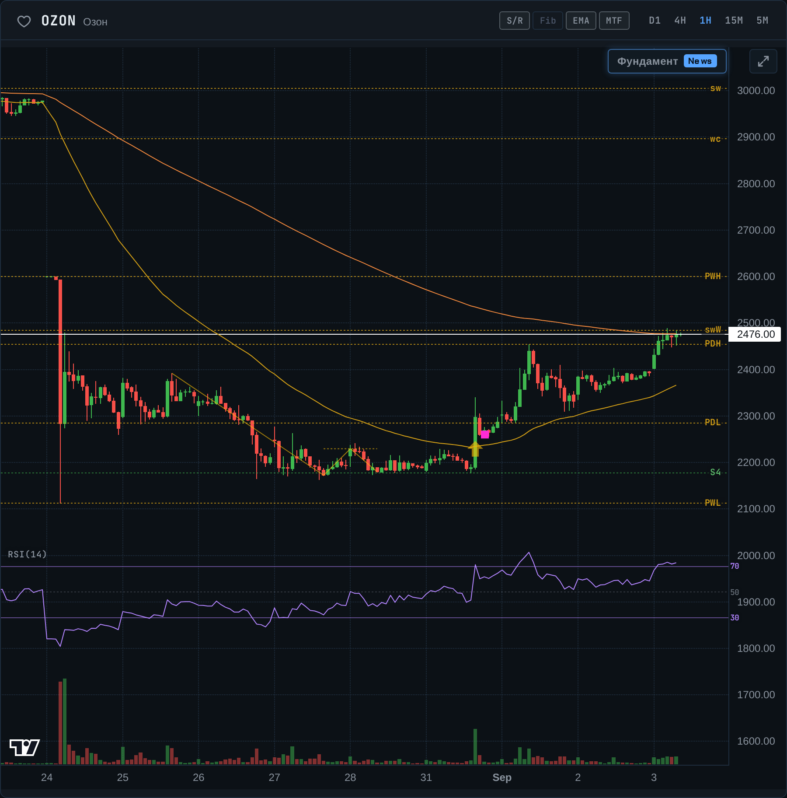Switch to 4H timeframe
787x798 pixels.
680,21
